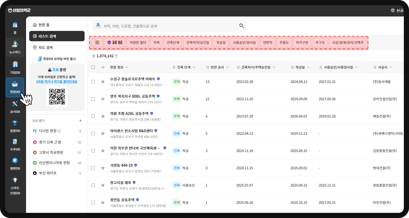The width and height of the screenshot is (409, 218).
Task: Toggle the select-all header checkbox
Action: pos(93,67)
